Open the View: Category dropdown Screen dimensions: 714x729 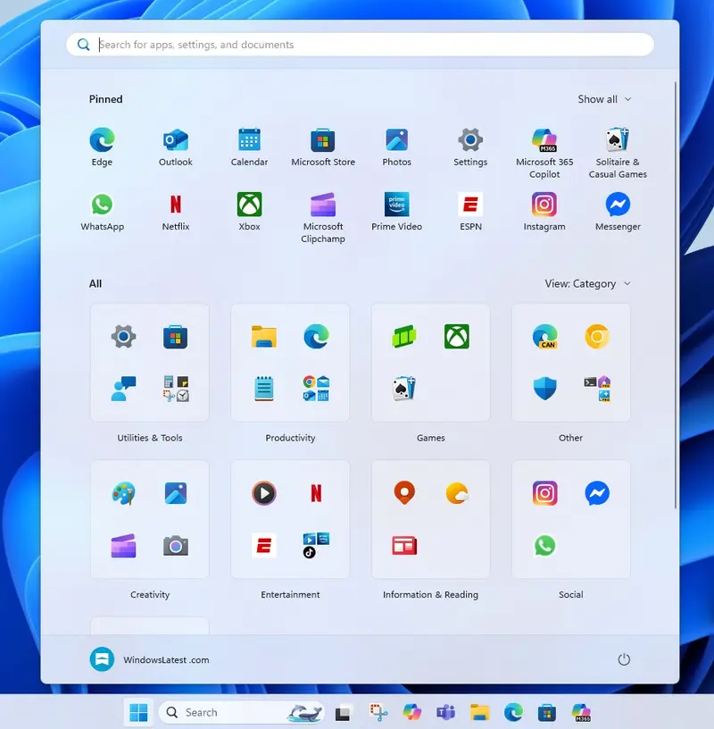coord(587,283)
